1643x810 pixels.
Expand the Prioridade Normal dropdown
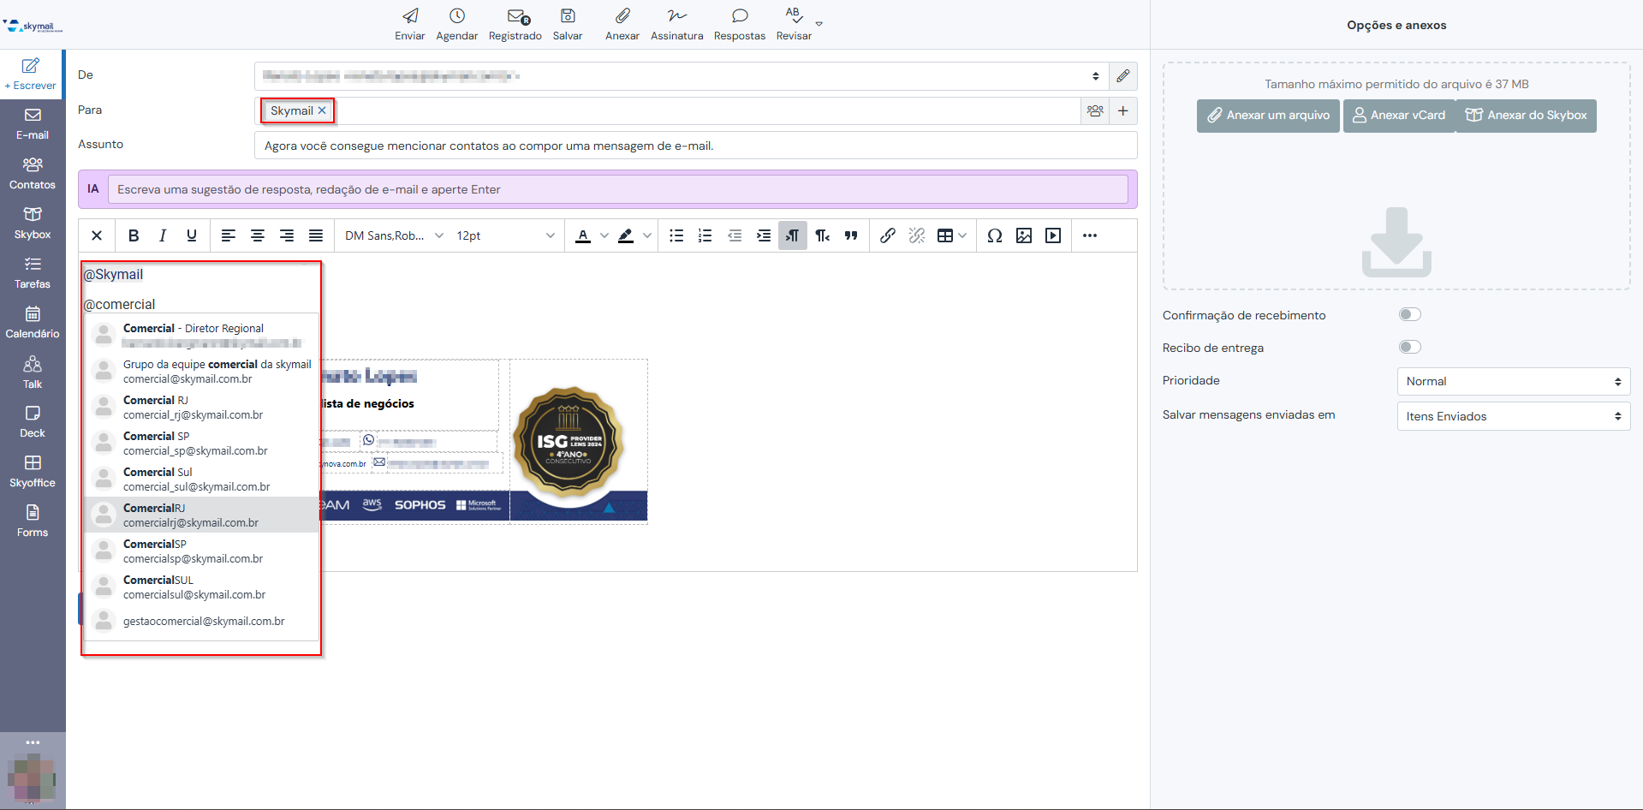point(1513,382)
